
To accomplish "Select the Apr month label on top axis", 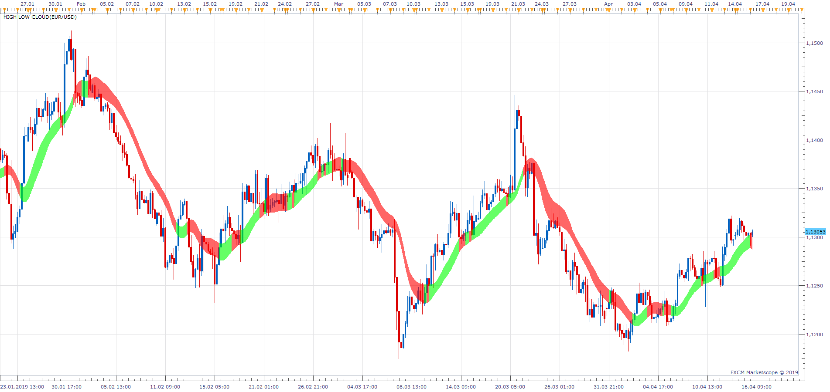I will pos(608,4).
